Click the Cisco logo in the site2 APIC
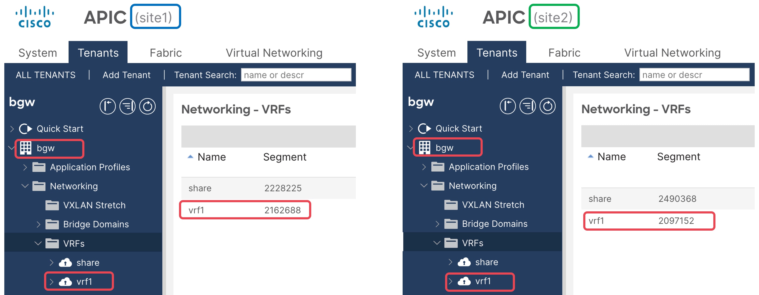 click(434, 17)
